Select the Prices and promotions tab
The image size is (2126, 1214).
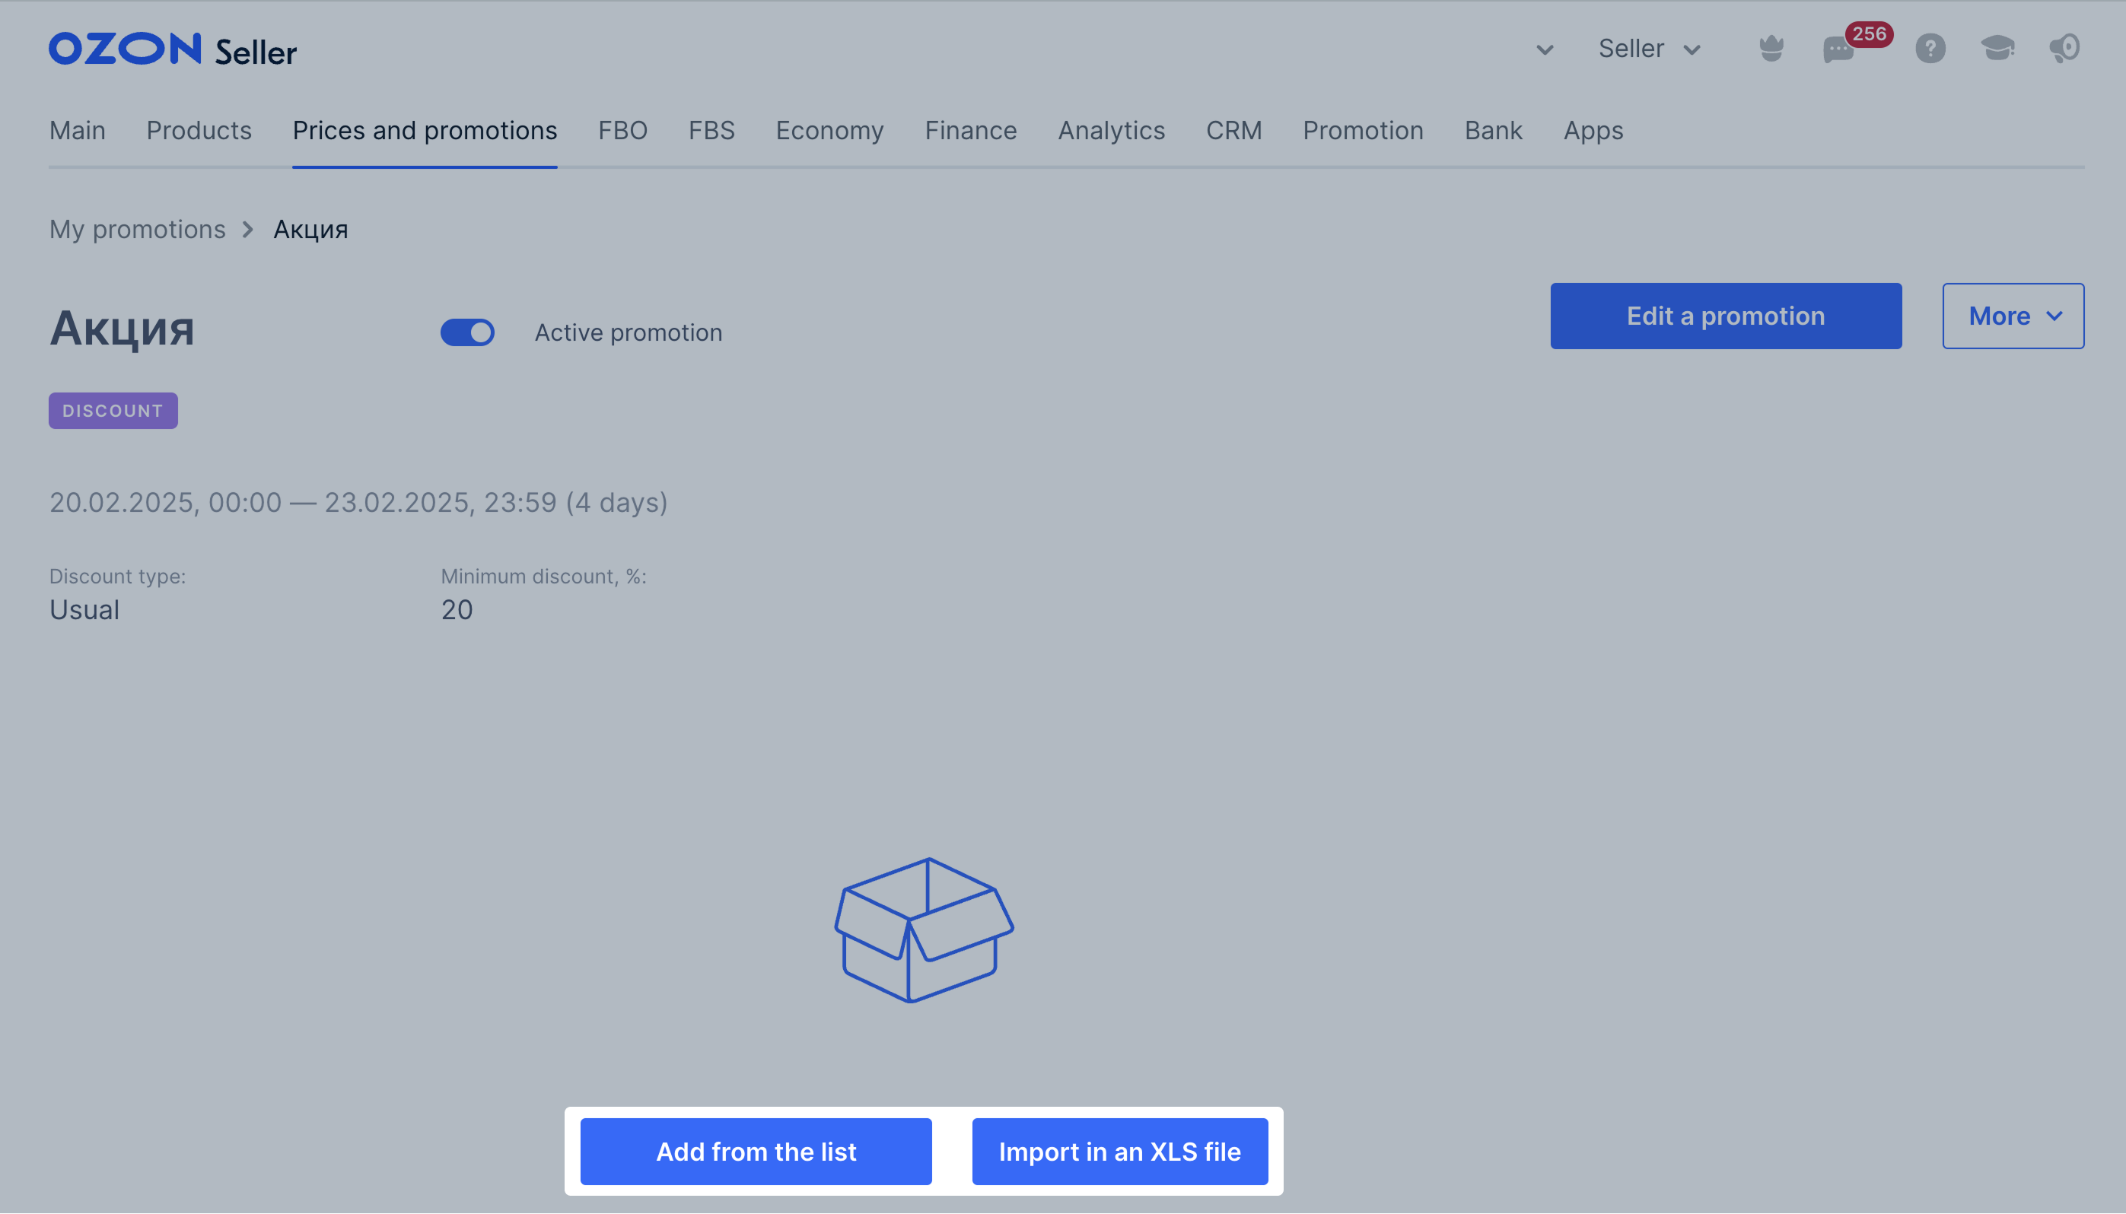pos(425,131)
